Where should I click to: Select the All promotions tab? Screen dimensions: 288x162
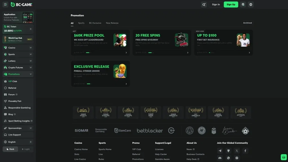point(72,23)
